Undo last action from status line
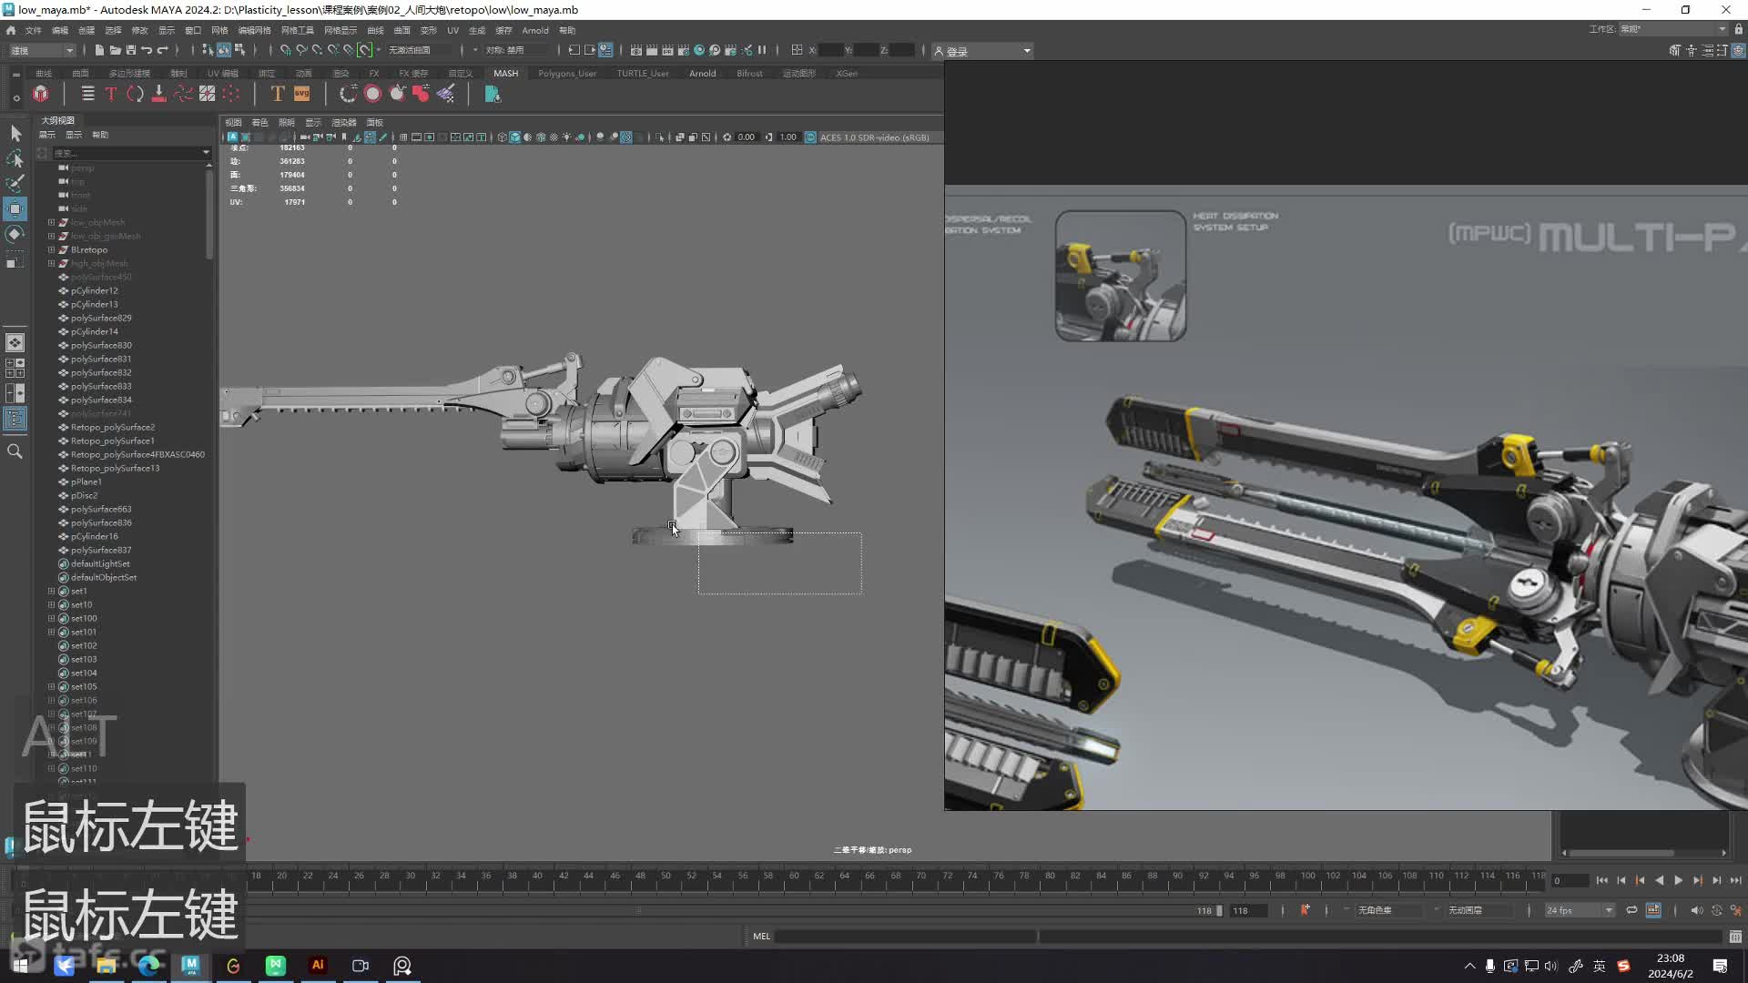This screenshot has width=1748, height=983. tap(147, 50)
